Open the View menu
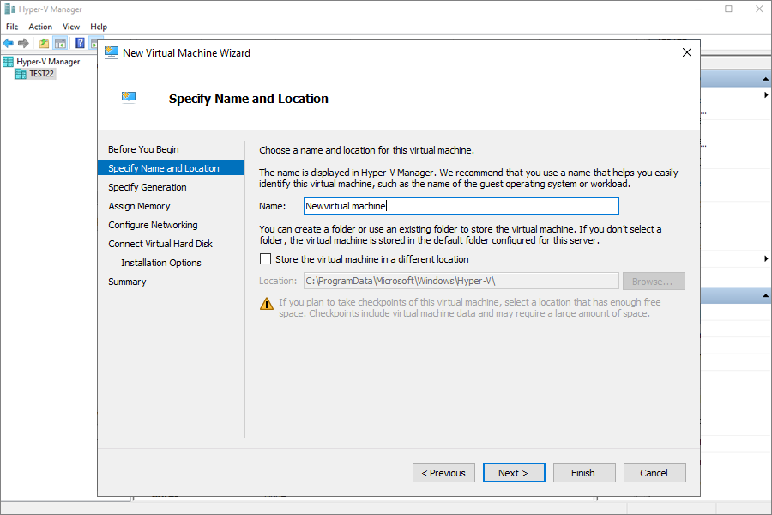This screenshot has width=772, height=515. pos(71,27)
